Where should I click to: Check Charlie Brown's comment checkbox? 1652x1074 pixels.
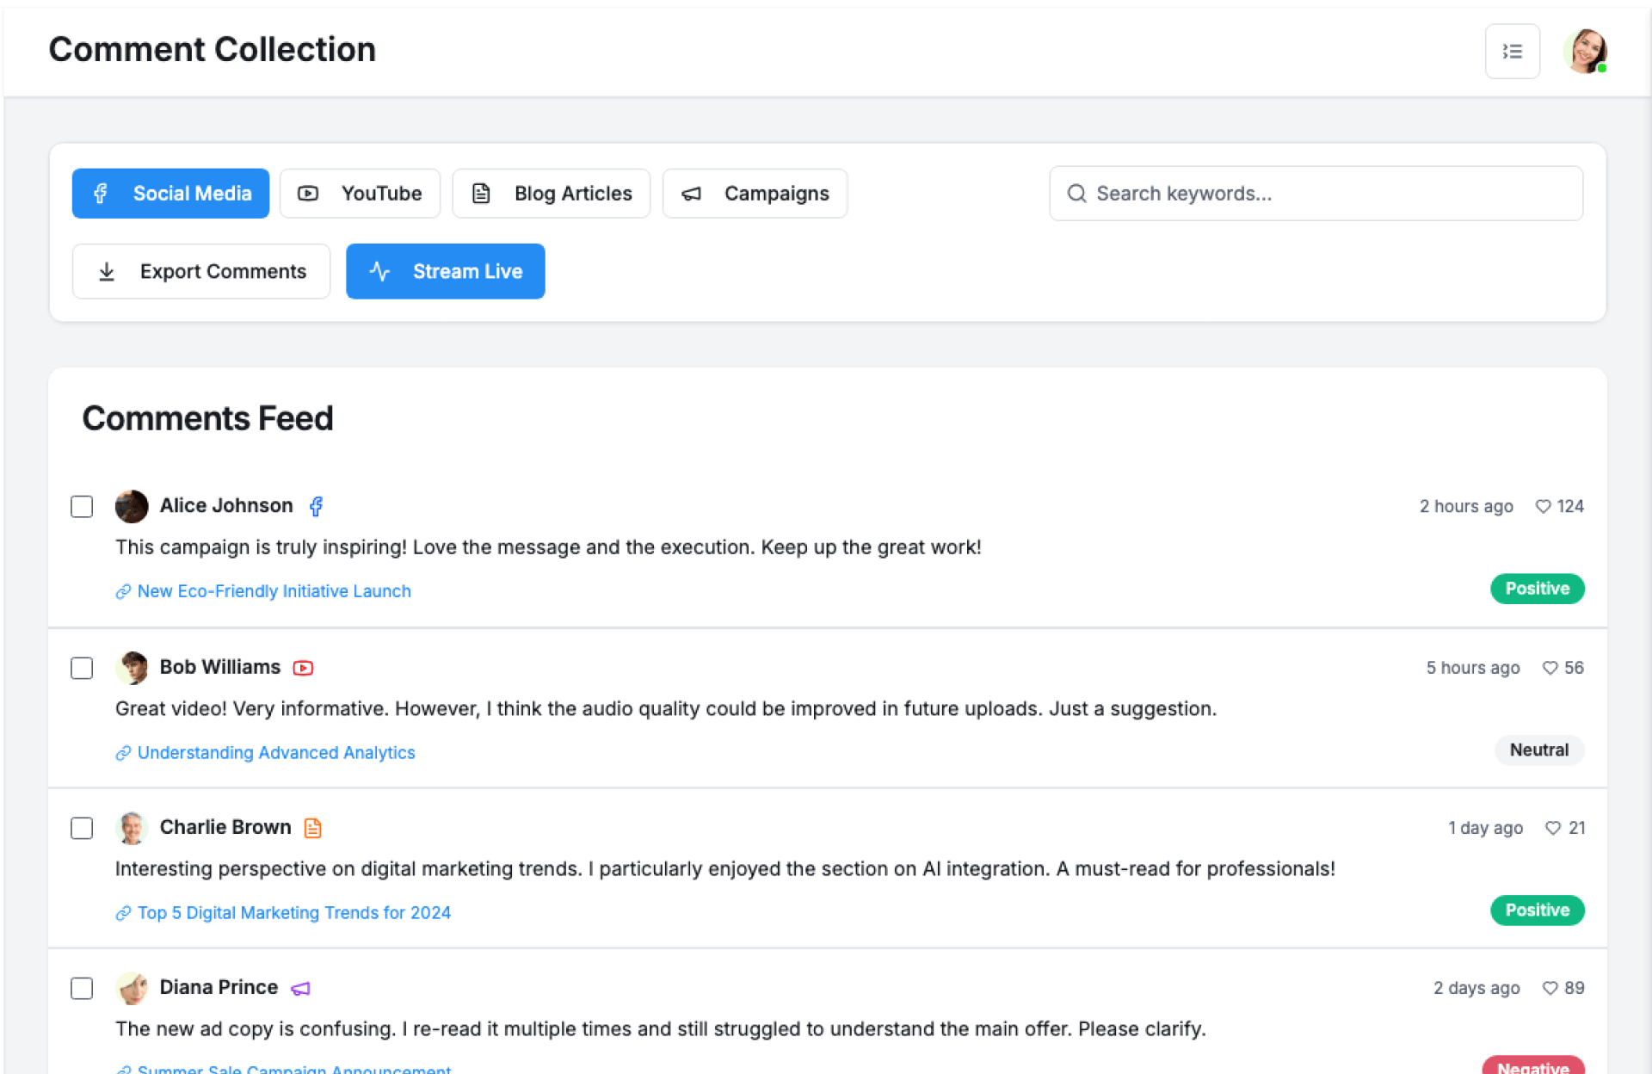pyautogui.click(x=82, y=828)
